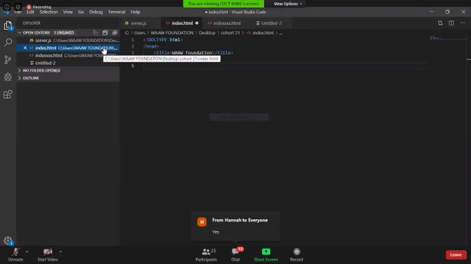Click the DOCTYPE html text on line 1
The image size is (471, 264).
coord(163,39)
